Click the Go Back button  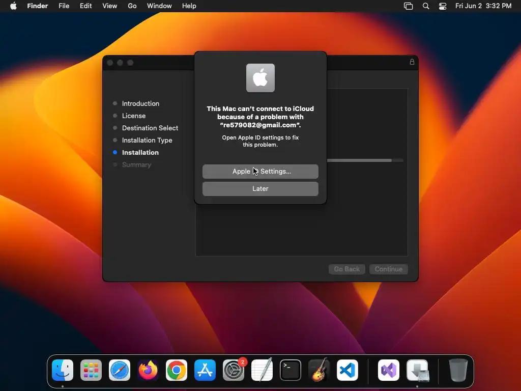346,269
